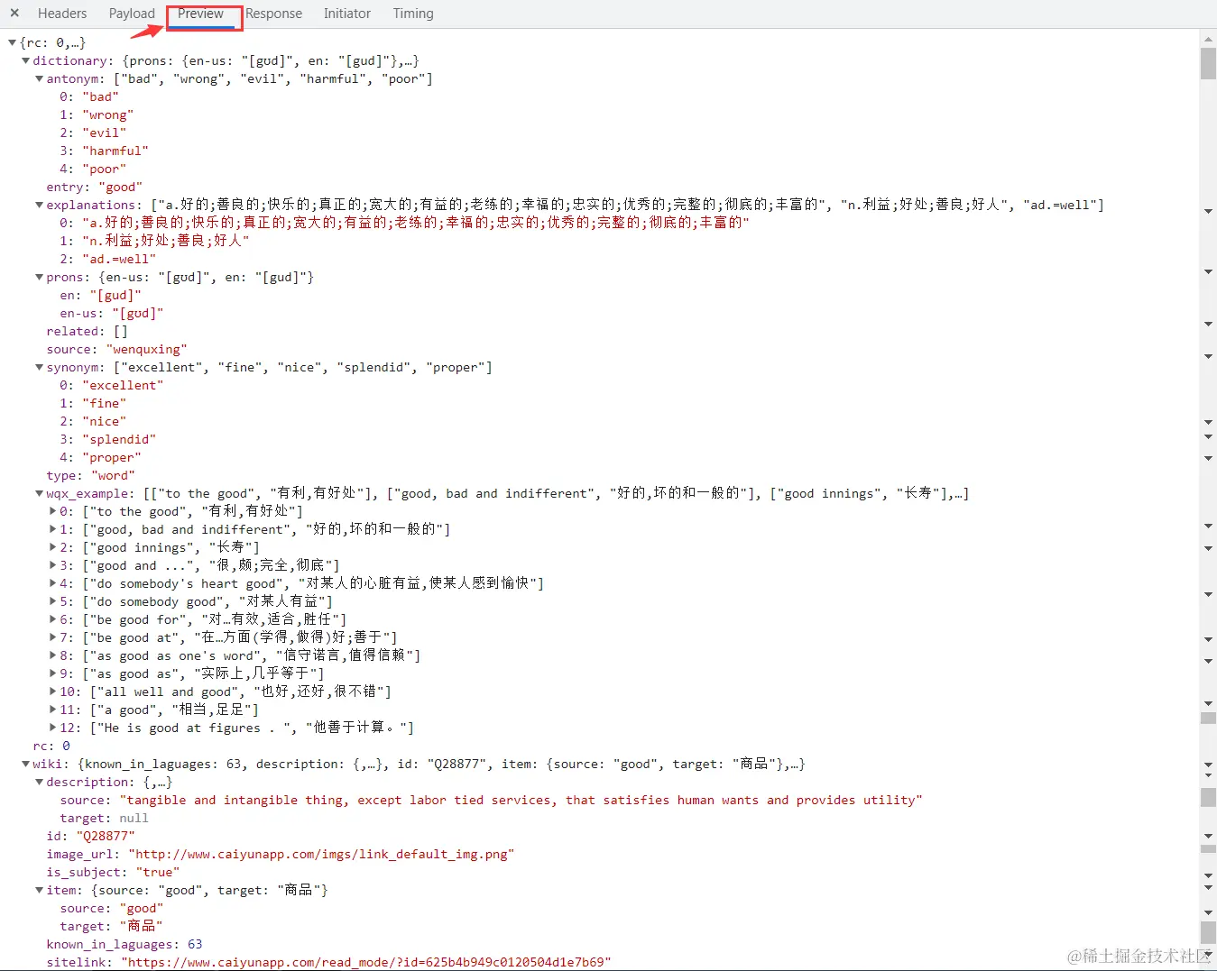Click the type: "word" row
The image size is (1217, 971).
click(x=90, y=475)
